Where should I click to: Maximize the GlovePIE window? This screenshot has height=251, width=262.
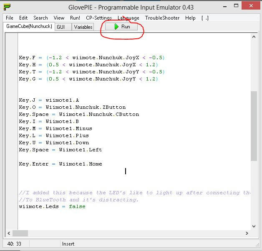pyautogui.click(x=236, y=6)
